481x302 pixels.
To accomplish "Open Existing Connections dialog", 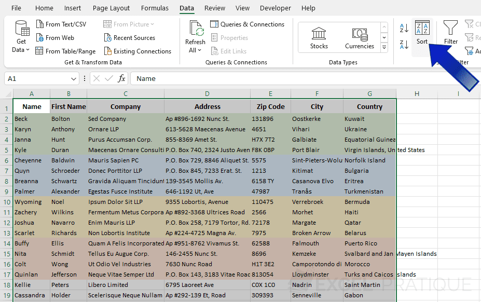I will 138,51.
